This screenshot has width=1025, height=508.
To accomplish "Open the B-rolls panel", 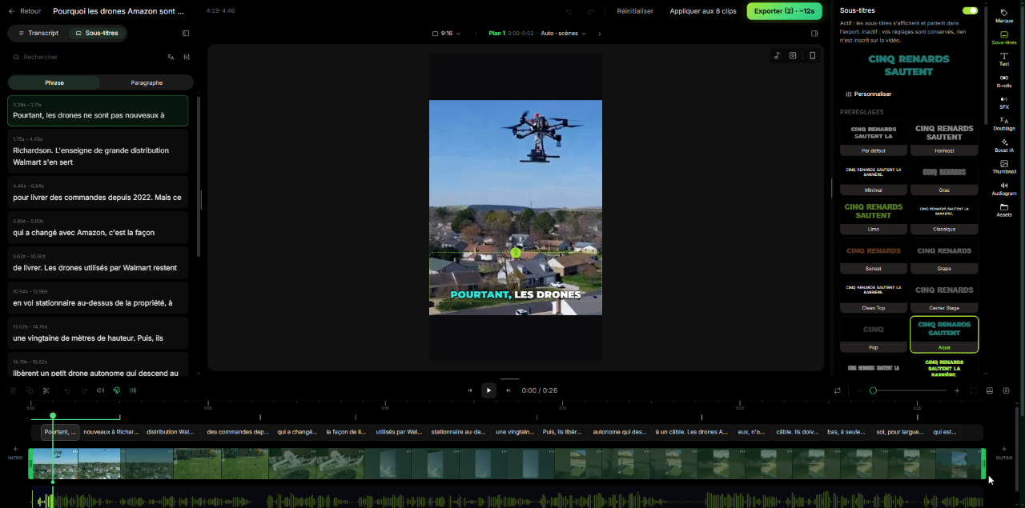I will pos(1004,81).
